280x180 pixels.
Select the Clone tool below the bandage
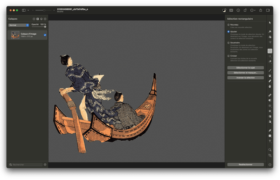click(270, 100)
